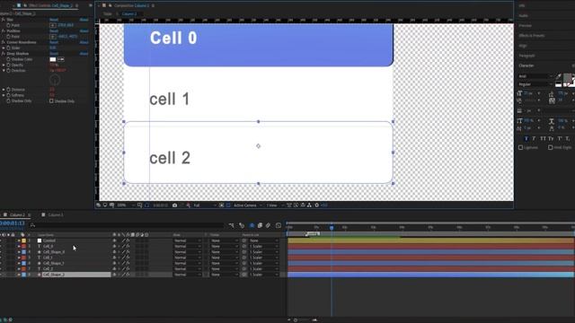Open About for Drop Shadow effect
Screen dimensions: 575x323
point(84,54)
